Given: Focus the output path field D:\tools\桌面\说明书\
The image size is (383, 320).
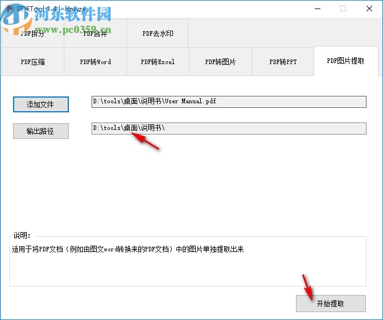Looking at the screenshot, I should coord(229,128).
